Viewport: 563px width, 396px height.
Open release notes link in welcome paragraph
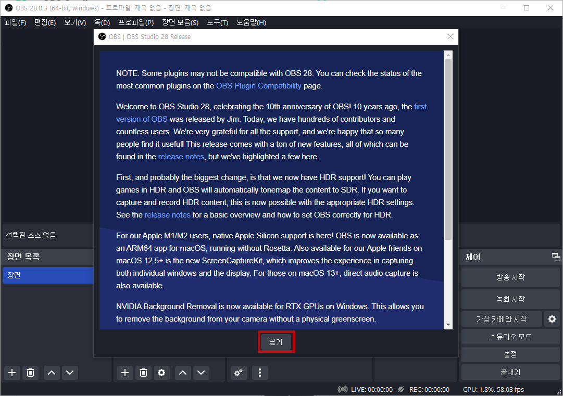click(x=181, y=157)
